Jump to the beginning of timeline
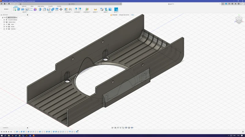Viewport: 245px width, 137px height. [2, 132]
